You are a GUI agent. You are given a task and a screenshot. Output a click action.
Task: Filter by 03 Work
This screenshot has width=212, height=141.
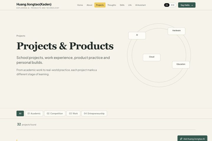(x=73, y=113)
